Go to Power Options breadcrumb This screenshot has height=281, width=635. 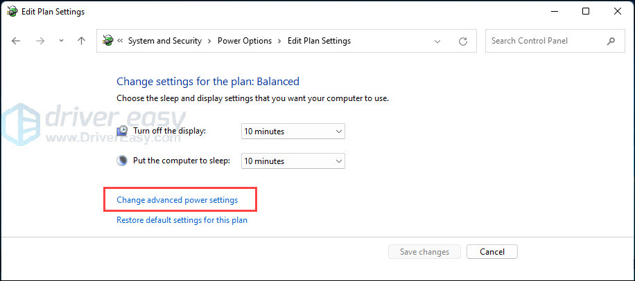(x=245, y=41)
